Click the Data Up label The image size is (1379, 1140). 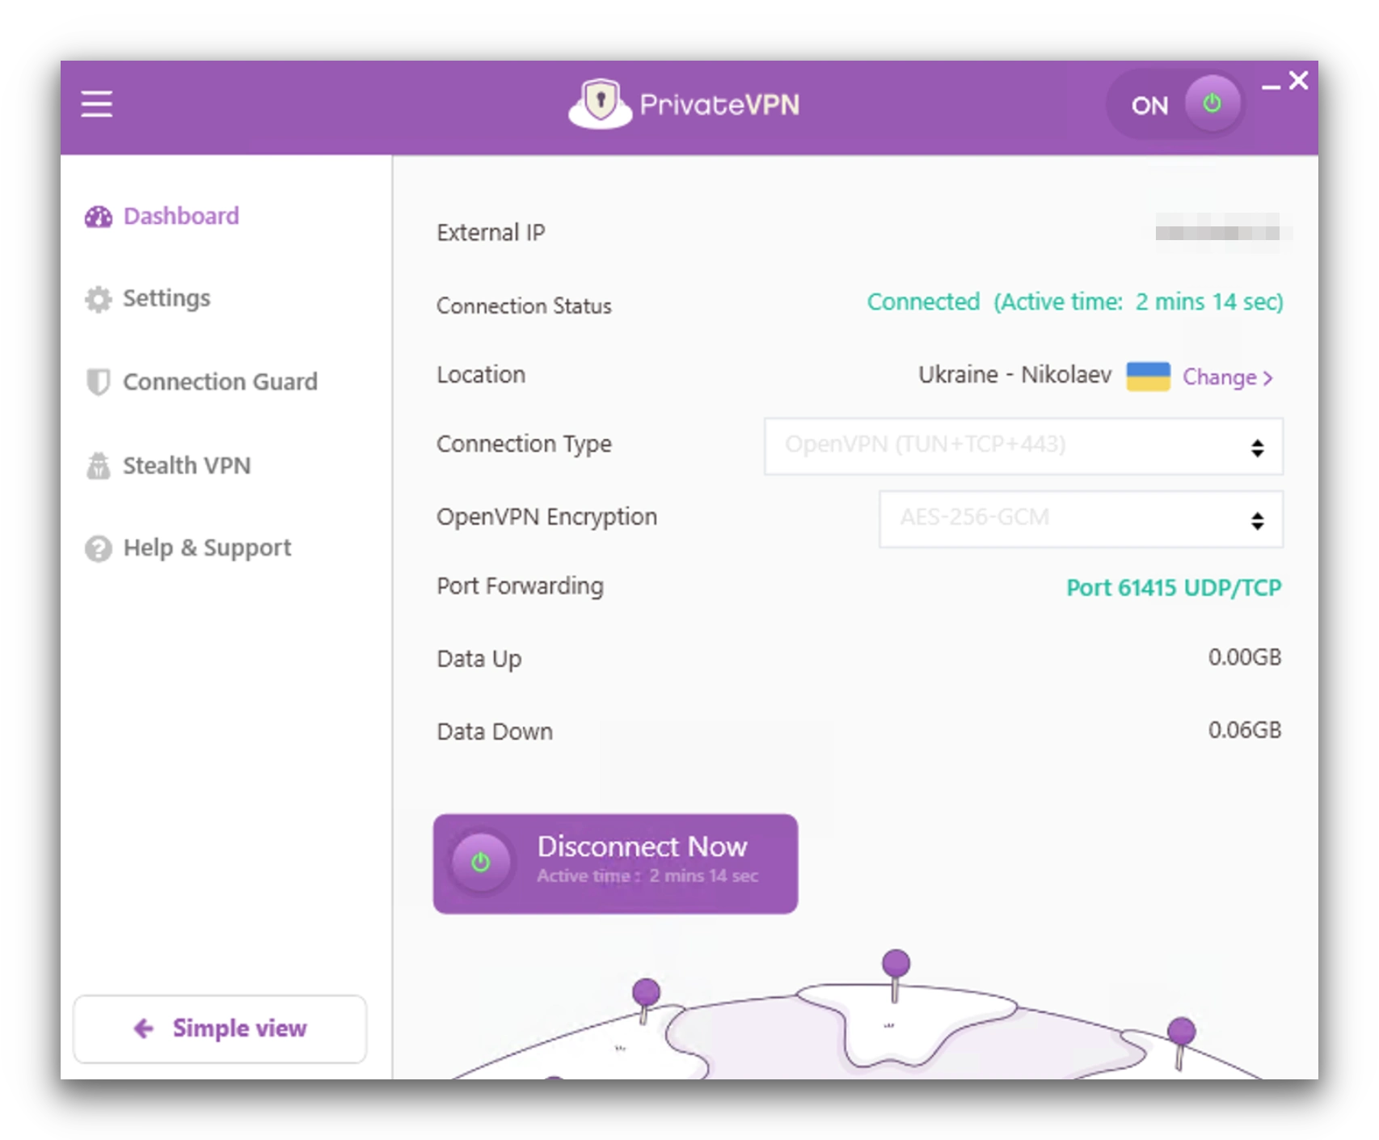479,660
